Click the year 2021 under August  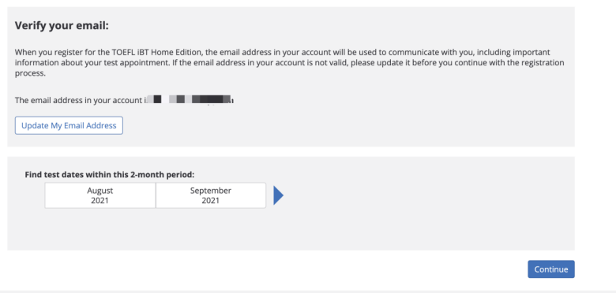(x=100, y=201)
